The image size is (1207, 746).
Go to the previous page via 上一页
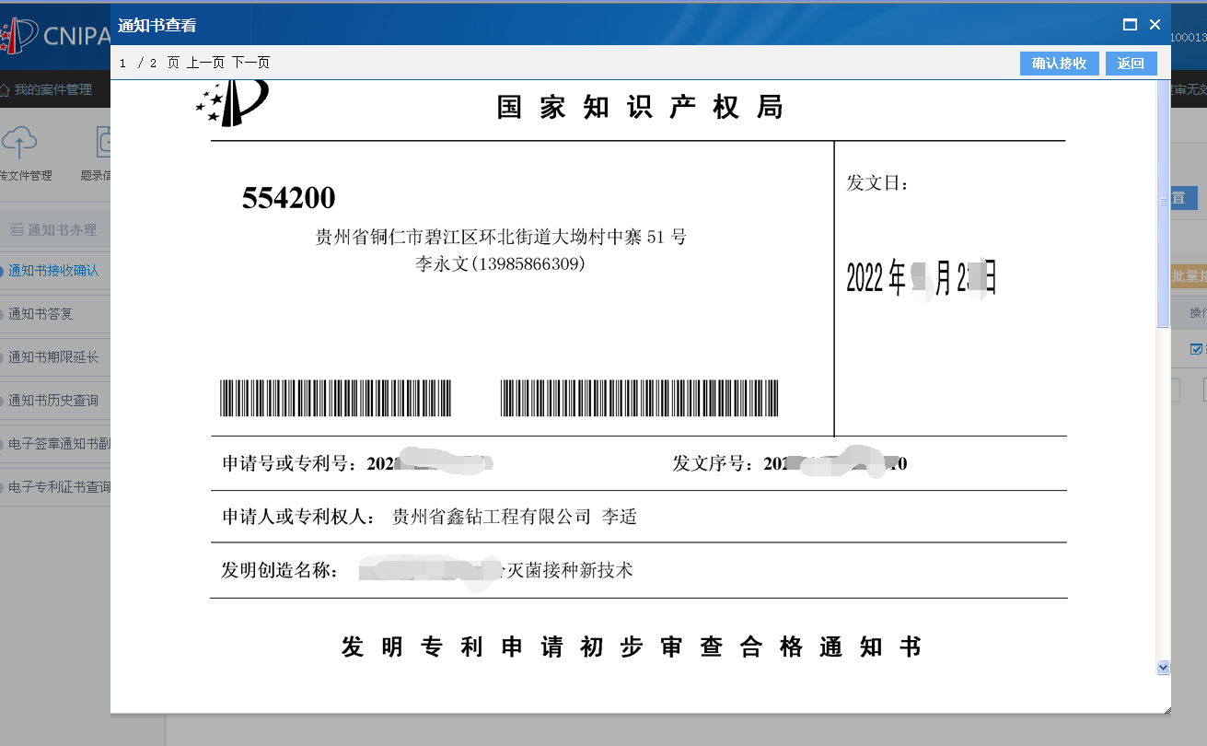tap(205, 63)
